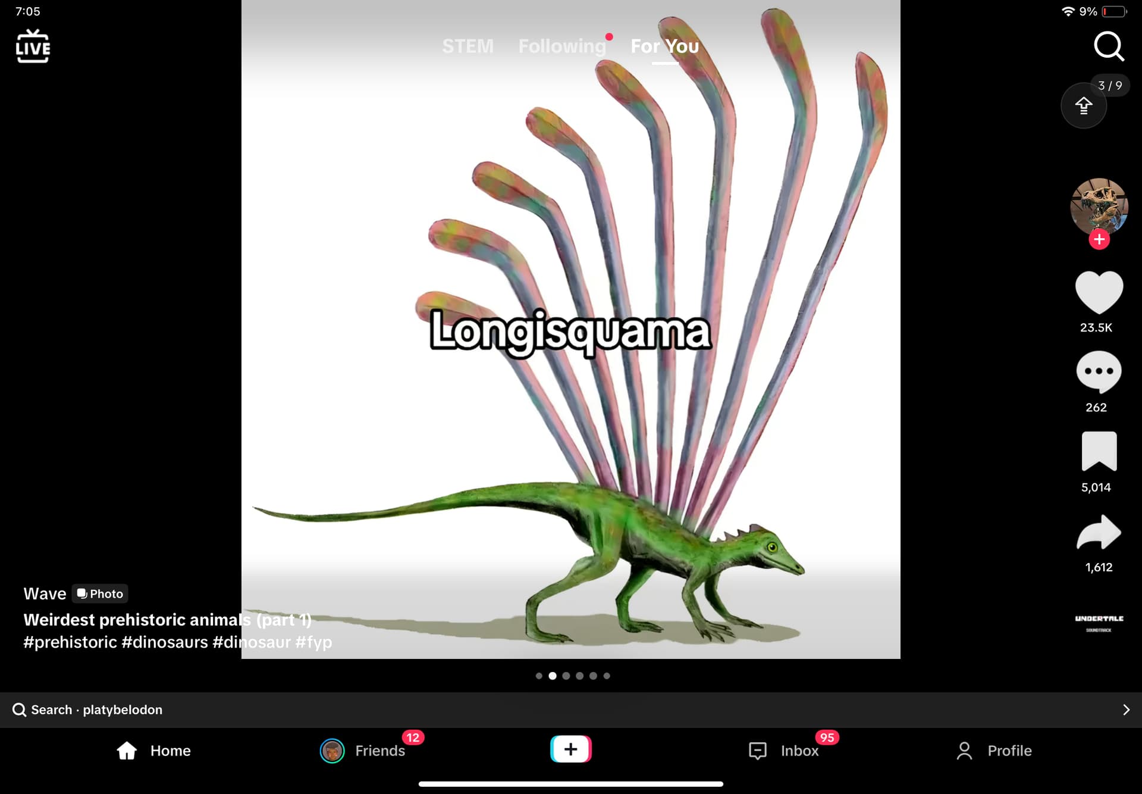
Task: Tap the search magnifier icon
Action: (1109, 46)
